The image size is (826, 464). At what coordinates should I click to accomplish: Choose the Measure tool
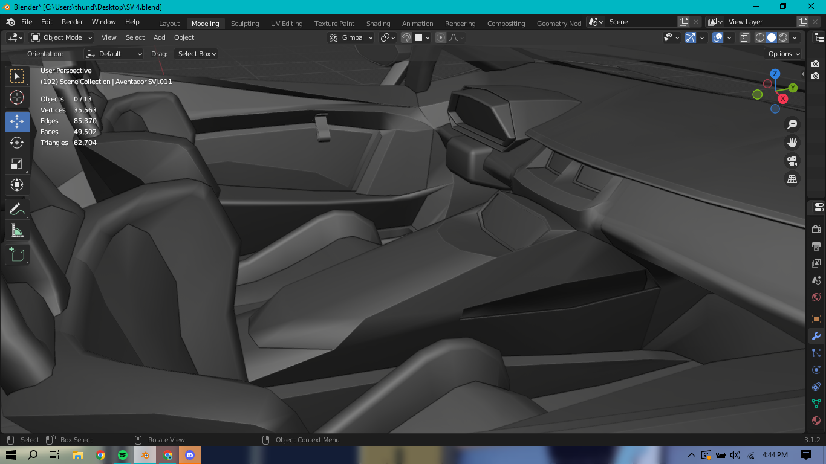point(17,230)
